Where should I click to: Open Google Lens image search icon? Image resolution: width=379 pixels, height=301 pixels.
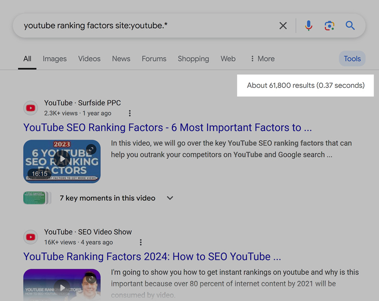329,26
